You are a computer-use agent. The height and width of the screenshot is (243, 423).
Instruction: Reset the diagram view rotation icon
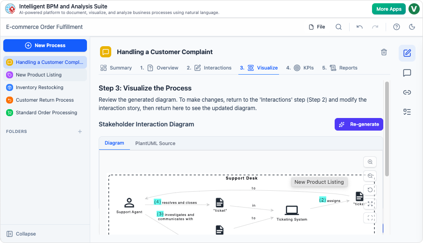(x=370, y=190)
